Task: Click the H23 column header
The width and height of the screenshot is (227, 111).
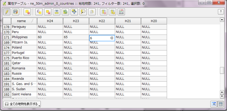Action: tap(76, 21)
